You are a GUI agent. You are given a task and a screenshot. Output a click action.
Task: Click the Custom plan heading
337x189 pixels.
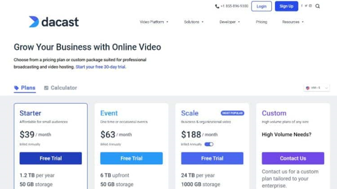coord(274,113)
